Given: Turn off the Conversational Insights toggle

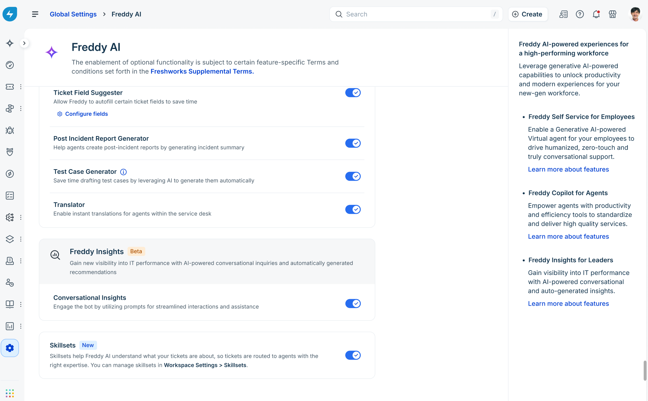Looking at the screenshot, I should coord(353,303).
